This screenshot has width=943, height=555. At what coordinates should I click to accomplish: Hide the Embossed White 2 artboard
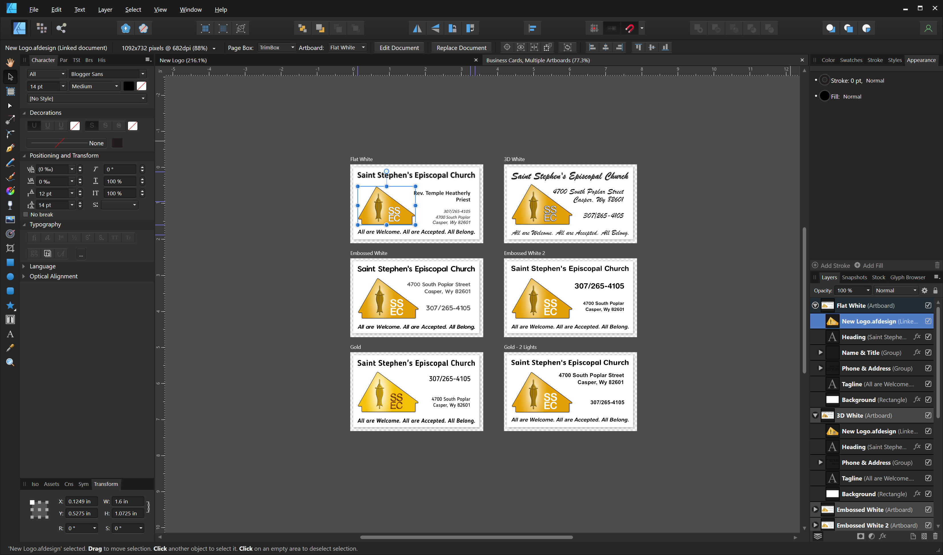(x=928, y=525)
